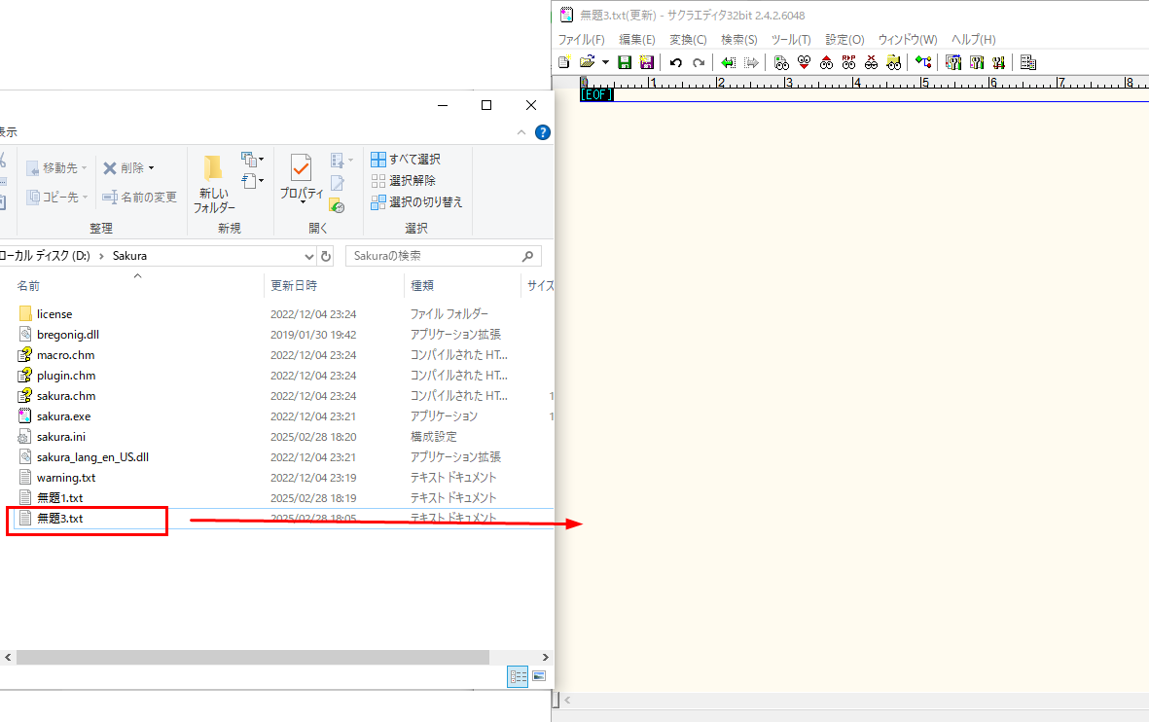Click the Sakuraの検索 search box

tap(443, 256)
